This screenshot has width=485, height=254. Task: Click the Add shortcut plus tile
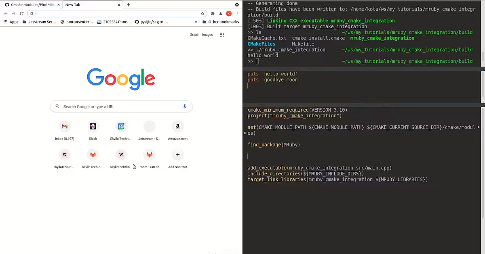pyautogui.click(x=177, y=158)
